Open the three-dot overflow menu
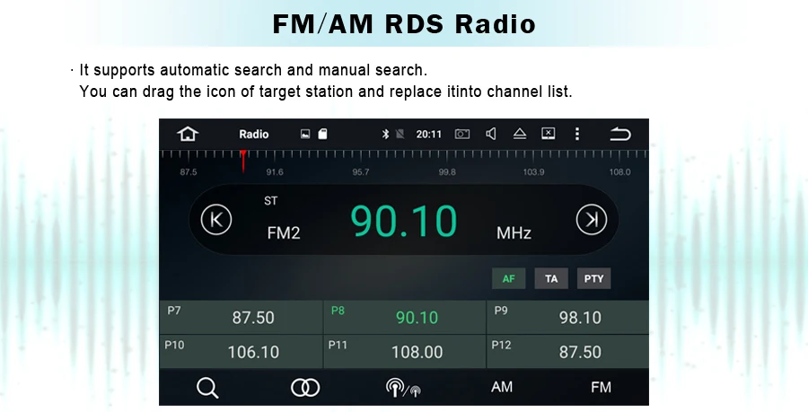Viewport: 808px width, 412px height. click(x=577, y=134)
